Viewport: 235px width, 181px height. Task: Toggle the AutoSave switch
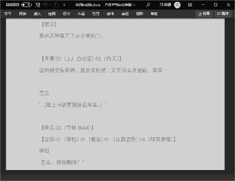[x=27, y=5]
